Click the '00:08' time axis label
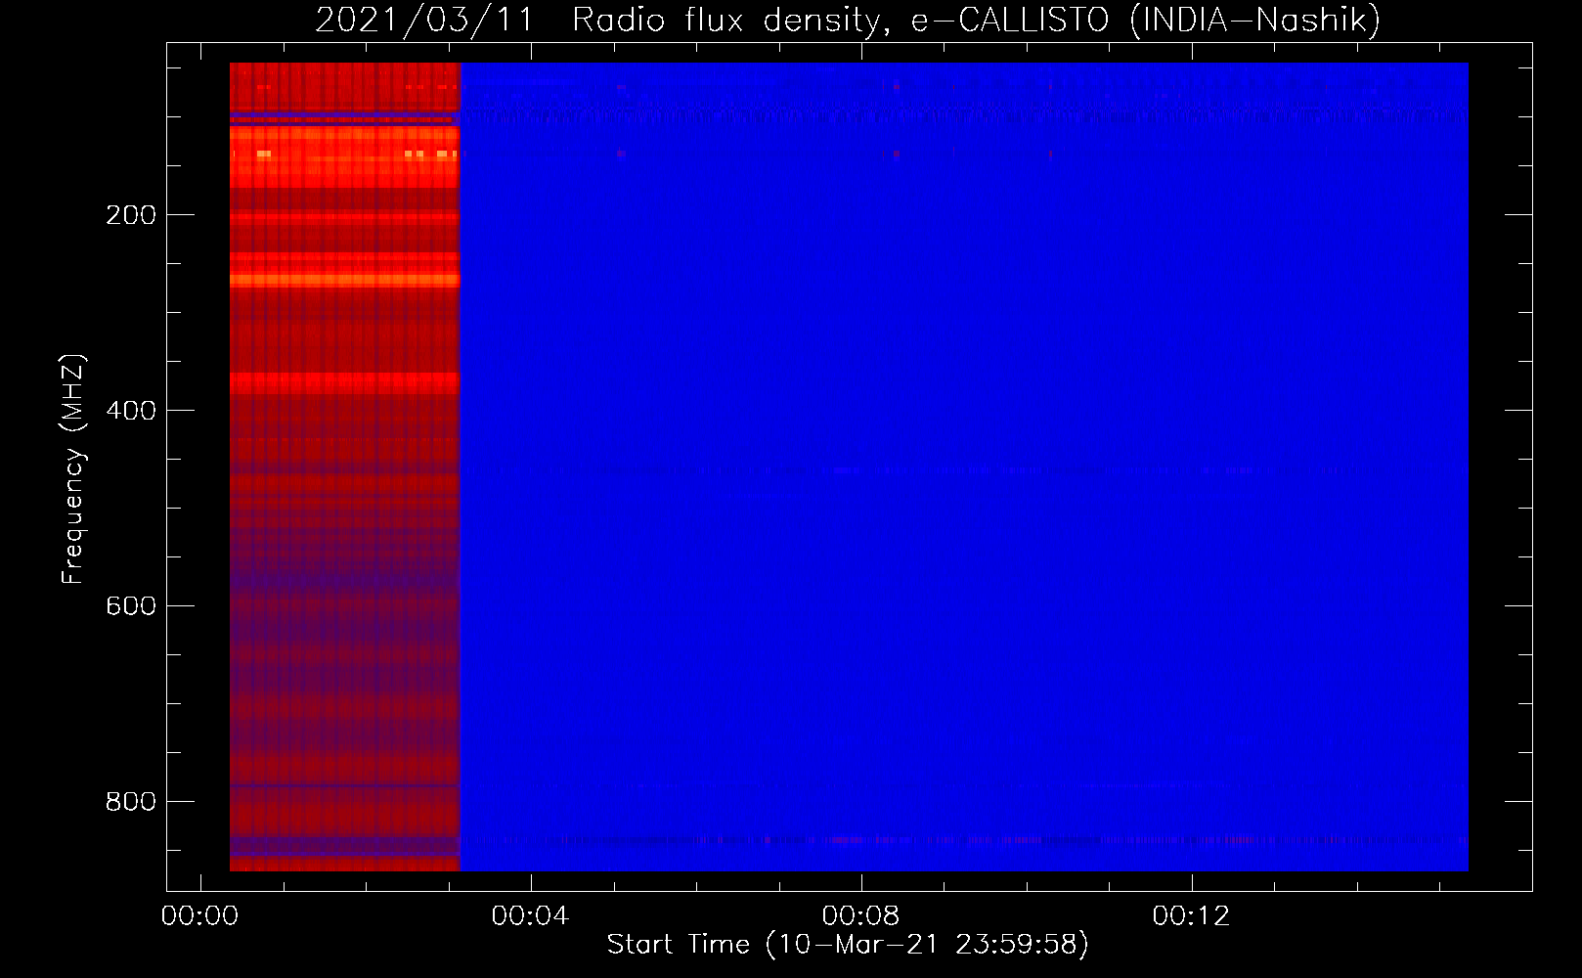Viewport: 1582px width, 978px height. 860,916
